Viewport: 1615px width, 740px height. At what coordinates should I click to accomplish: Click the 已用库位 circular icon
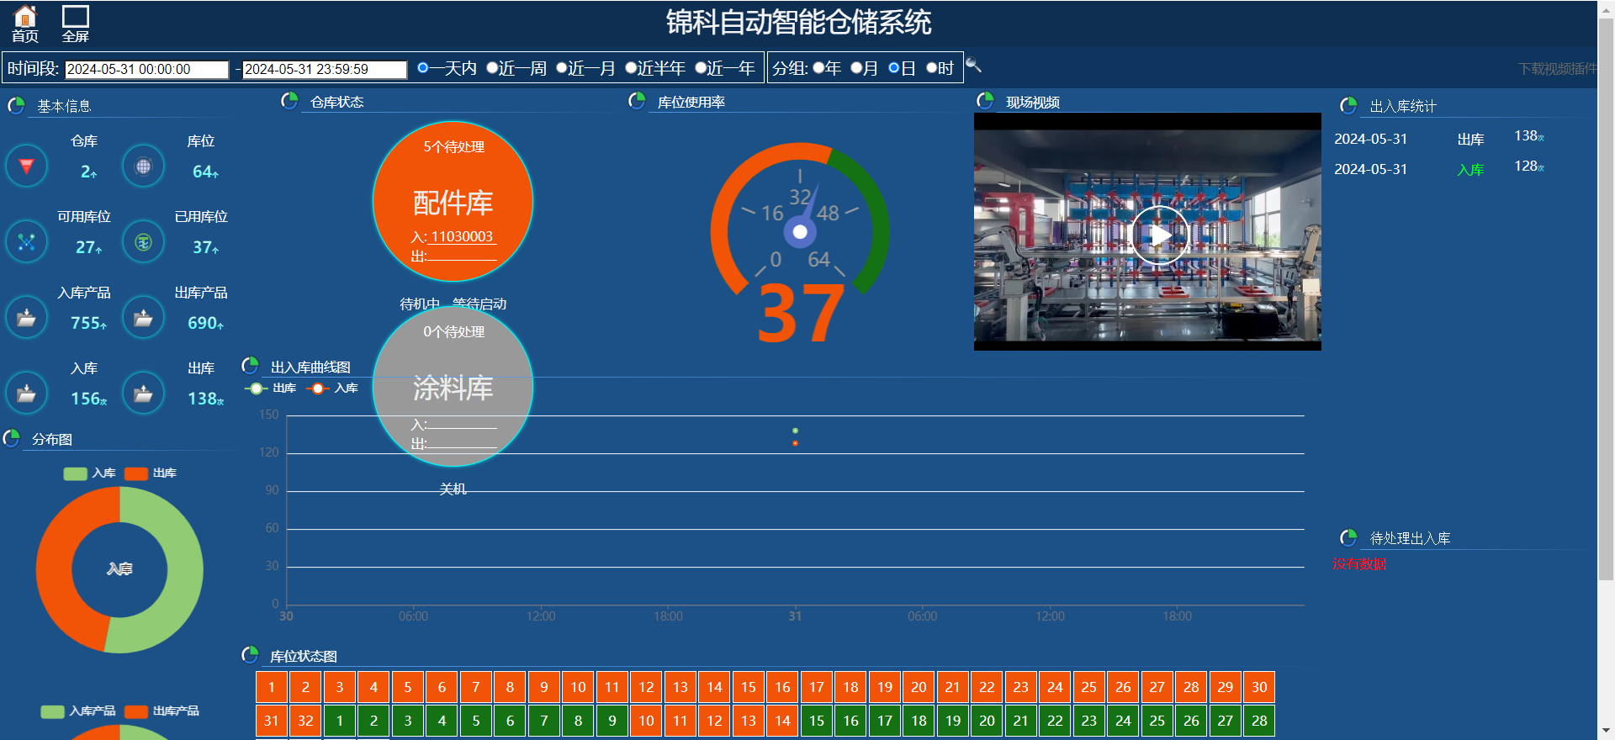point(144,242)
